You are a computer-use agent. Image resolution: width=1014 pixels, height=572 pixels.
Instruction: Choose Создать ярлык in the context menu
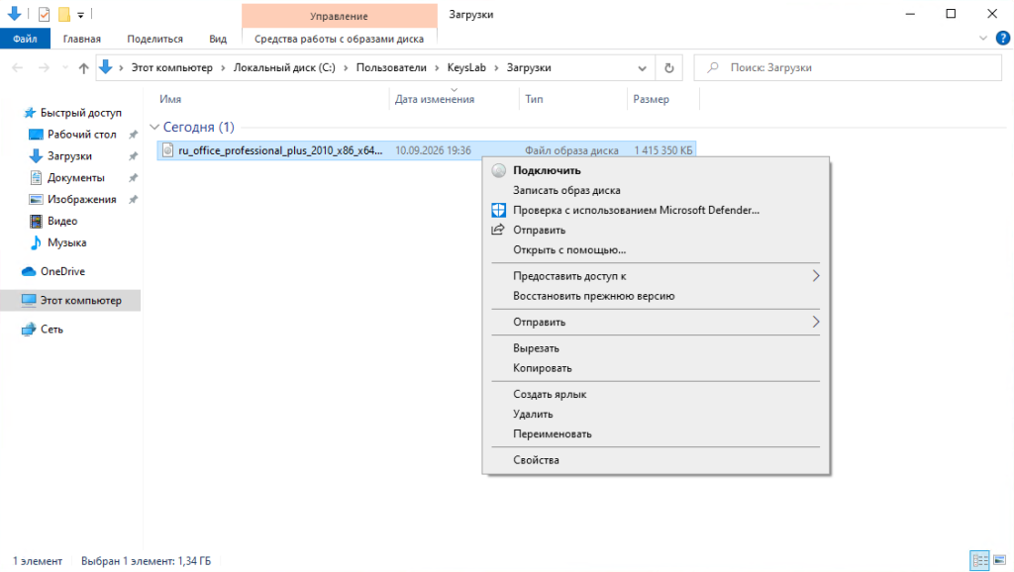[x=656, y=394]
